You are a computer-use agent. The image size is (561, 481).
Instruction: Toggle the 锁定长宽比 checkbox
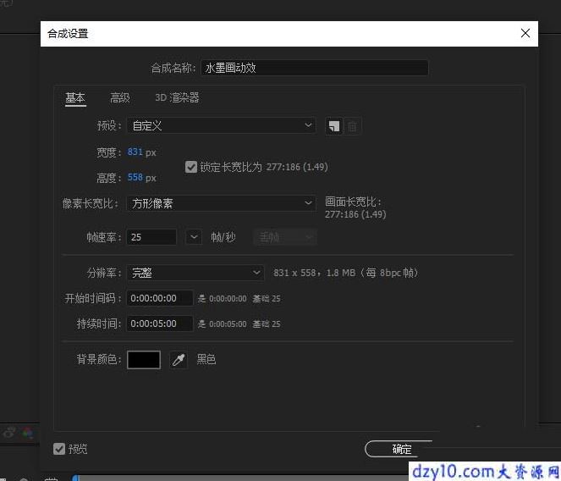[191, 167]
